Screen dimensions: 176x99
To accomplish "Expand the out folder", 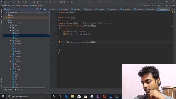I will tap(6, 18).
